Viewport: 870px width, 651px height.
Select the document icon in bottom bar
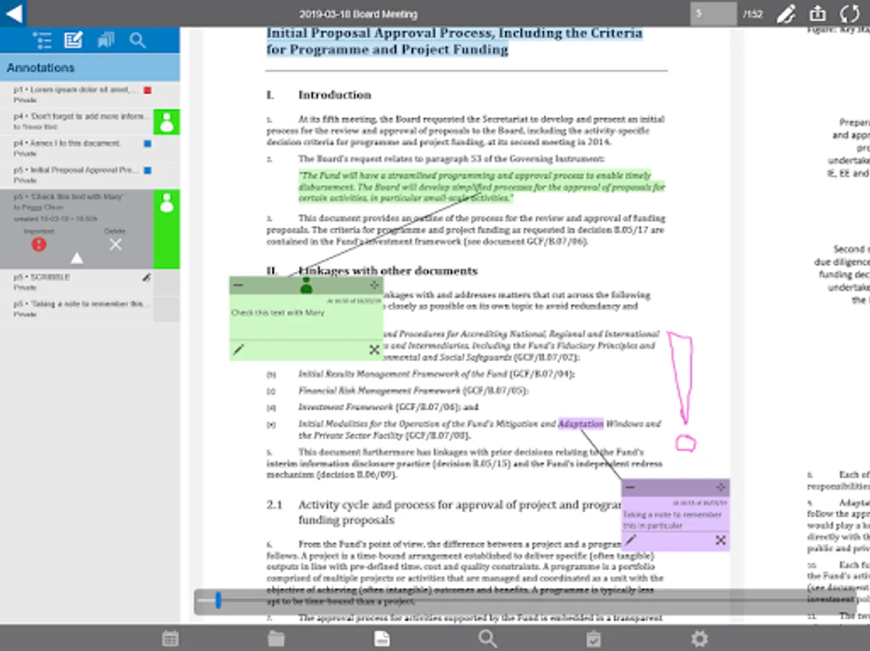382,638
